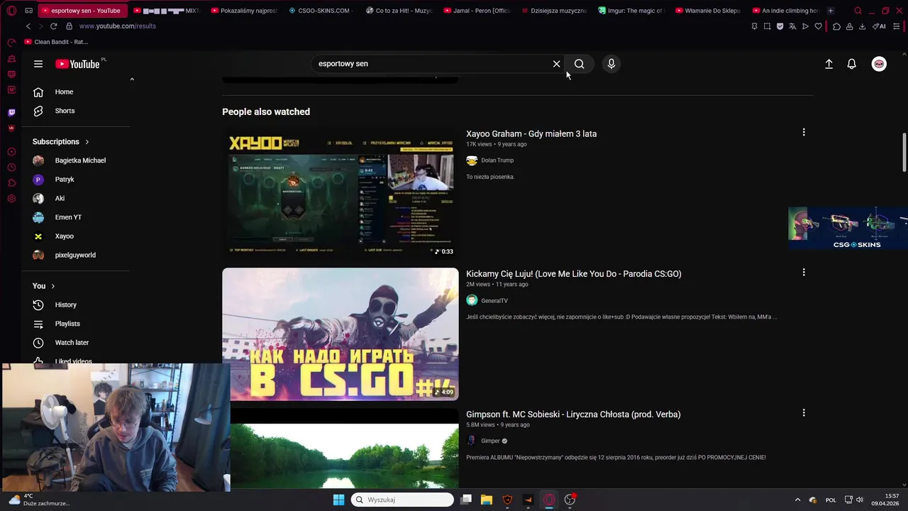Open more options for Xayoo Graham video
908x511 pixels.
(x=804, y=132)
